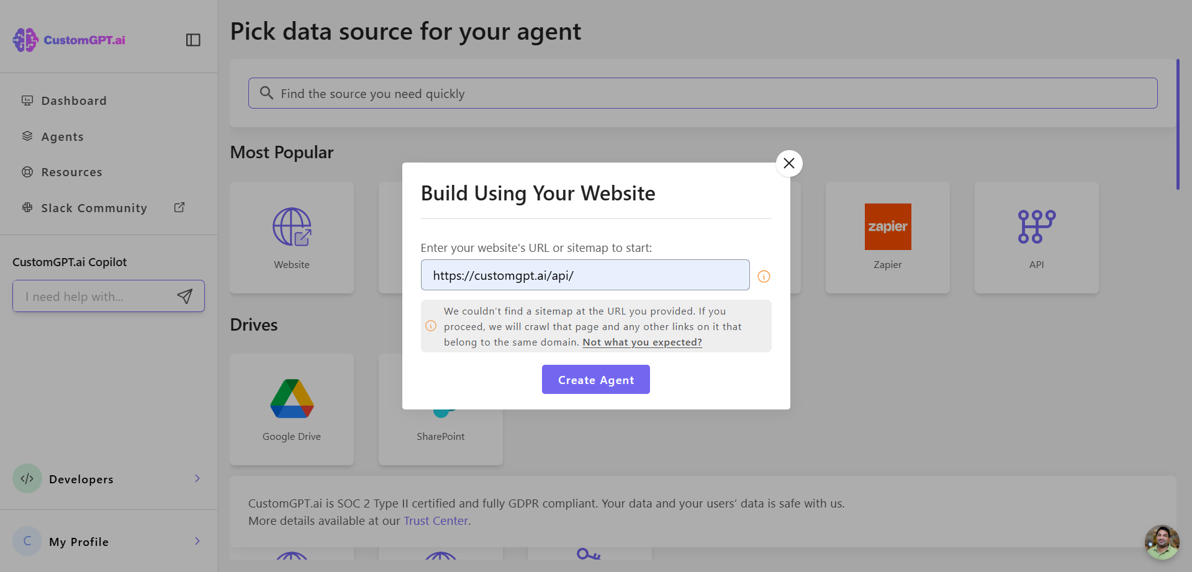The image size is (1192, 572).
Task: Click the 'CustomGPT.ai Copilot' label
Action: pos(70,262)
